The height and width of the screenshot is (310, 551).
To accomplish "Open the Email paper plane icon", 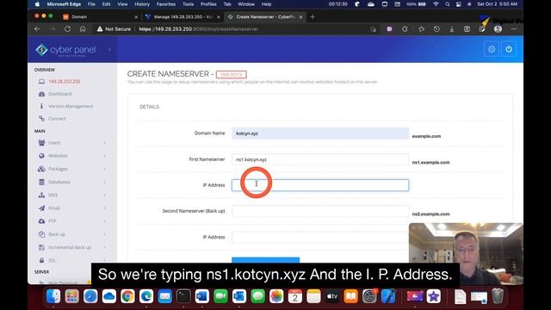I will coord(41,208).
